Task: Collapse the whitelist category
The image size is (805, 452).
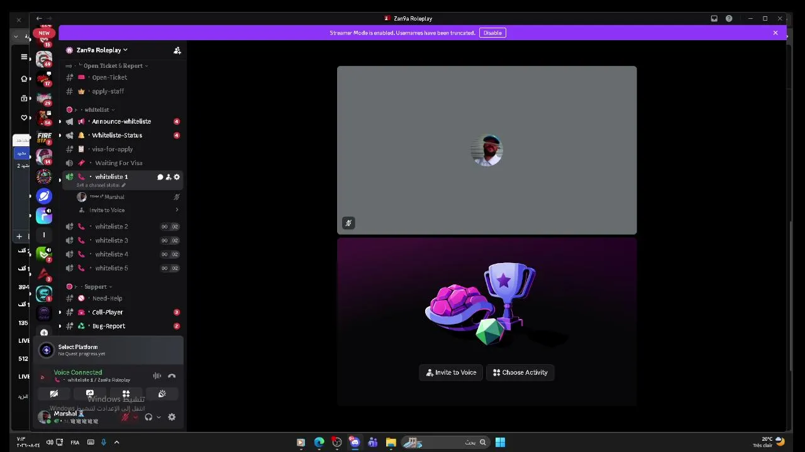Action: coord(91,110)
